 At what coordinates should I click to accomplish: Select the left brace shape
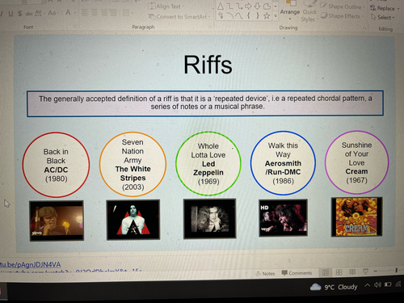tap(249, 15)
